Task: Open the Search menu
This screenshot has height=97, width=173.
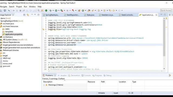Action: tap(12, 6)
